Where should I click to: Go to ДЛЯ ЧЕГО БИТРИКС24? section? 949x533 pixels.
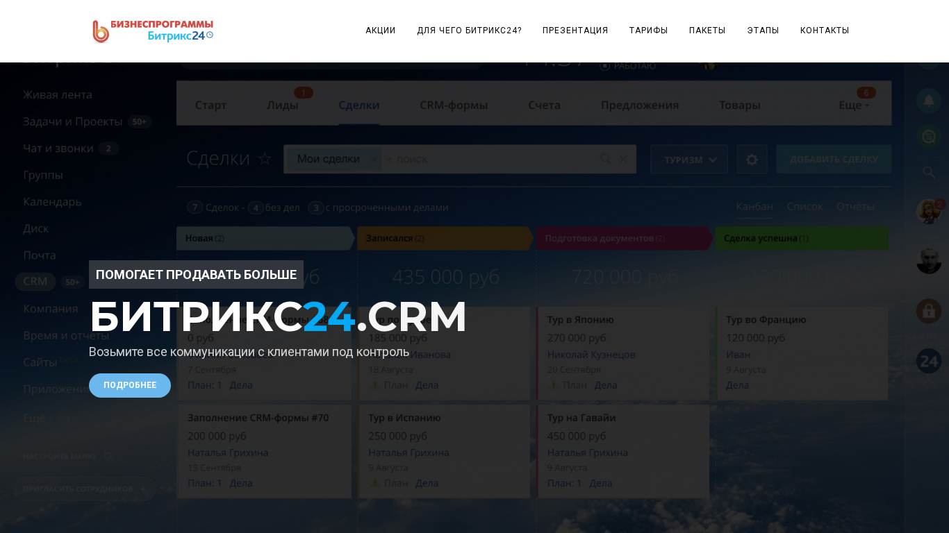469,31
